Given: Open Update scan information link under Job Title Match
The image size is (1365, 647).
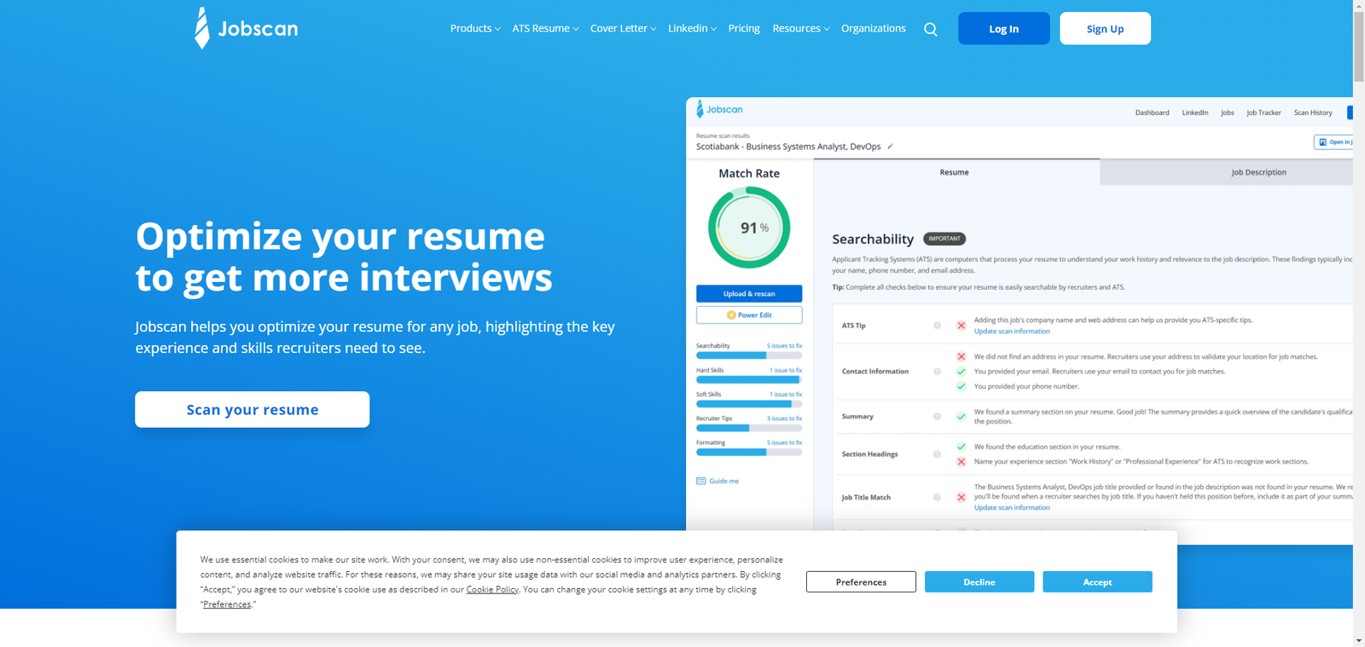Looking at the screenshot, I should [x=1012, y=507].
